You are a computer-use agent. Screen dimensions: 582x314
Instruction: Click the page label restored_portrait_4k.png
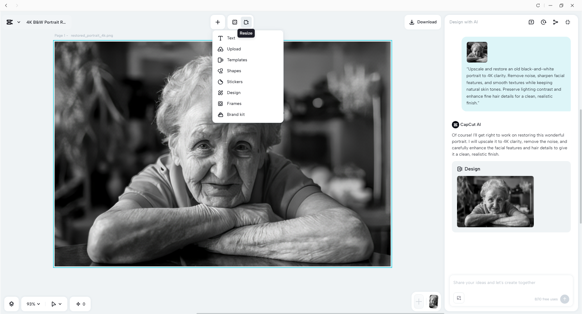(92, 35)
